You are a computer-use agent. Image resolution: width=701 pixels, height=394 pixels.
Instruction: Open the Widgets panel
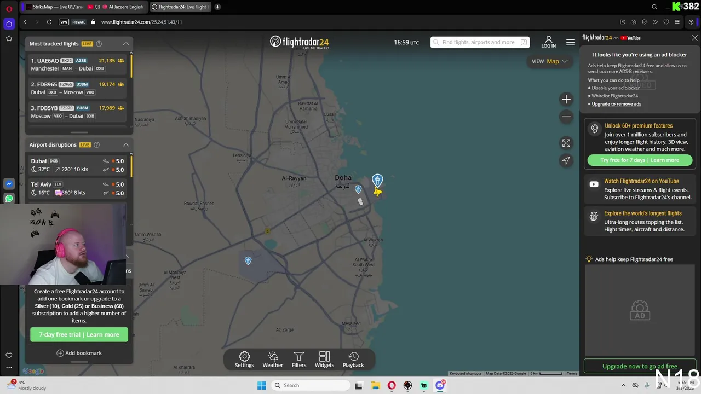tap(324, 360)
